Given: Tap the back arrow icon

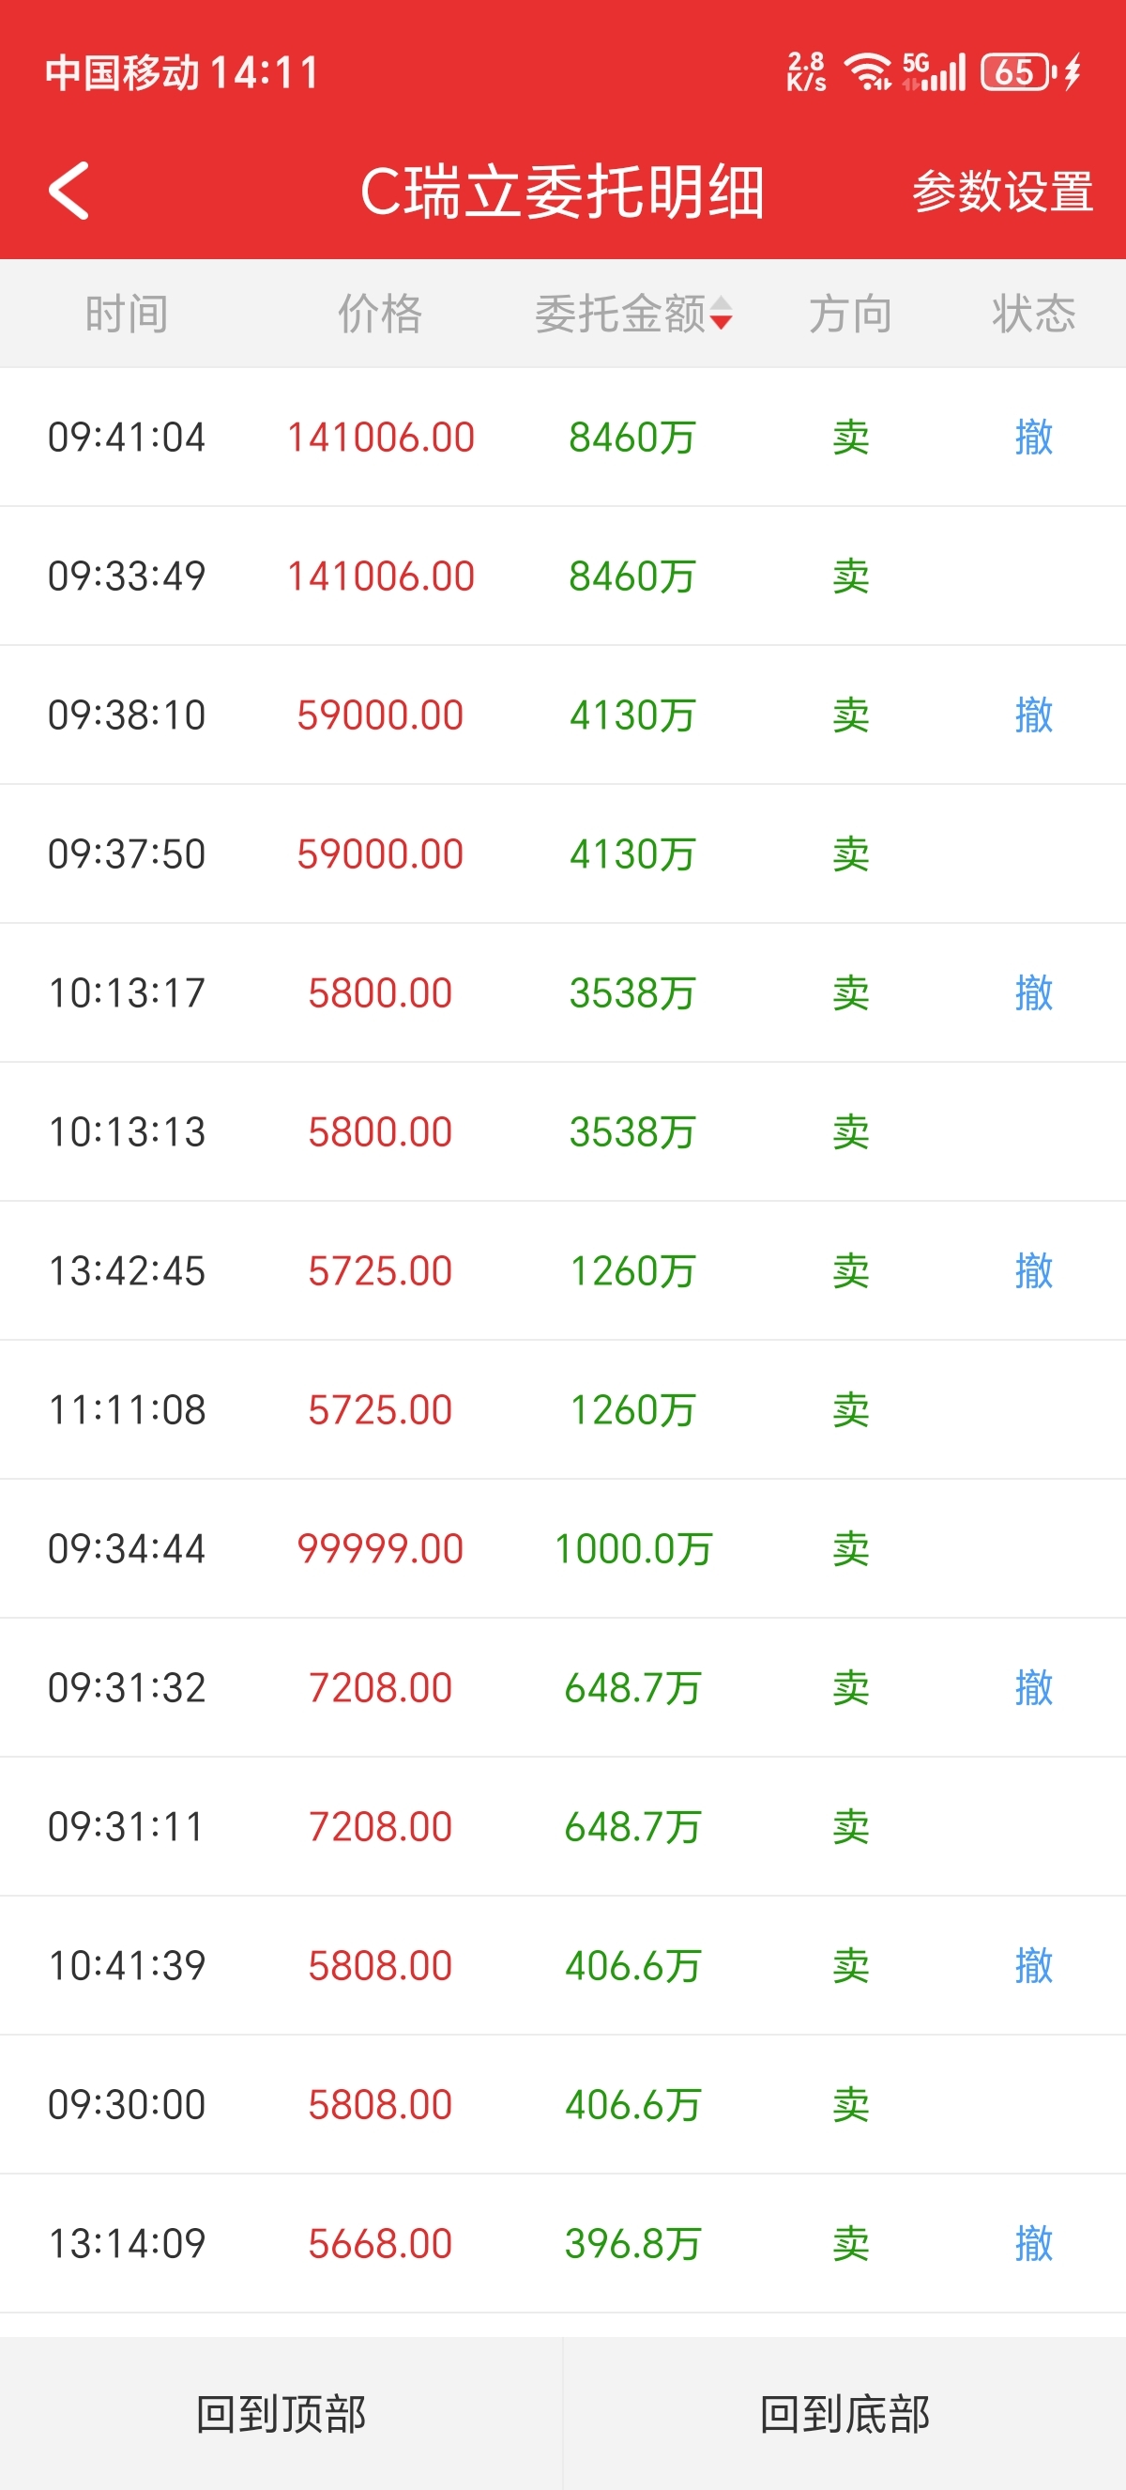Looking at the screenshot, I should pos(69,191).
